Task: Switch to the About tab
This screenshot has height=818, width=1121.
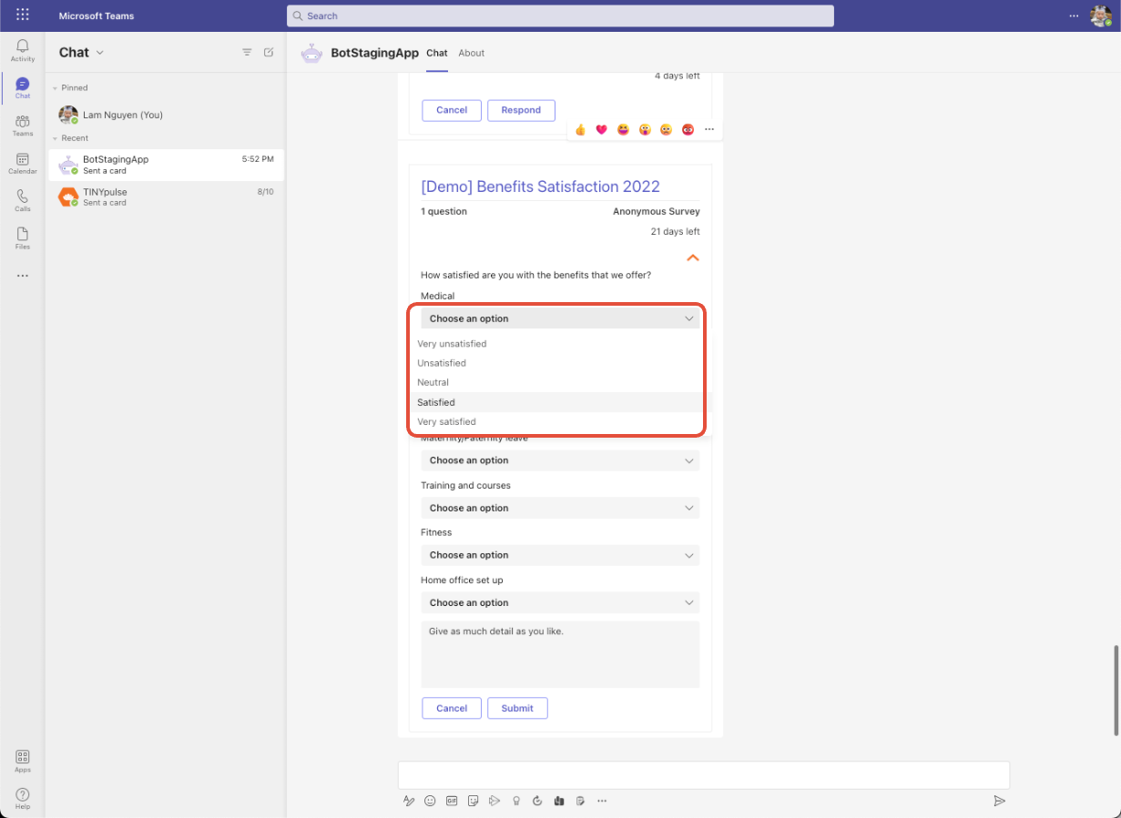Action: 472,53
